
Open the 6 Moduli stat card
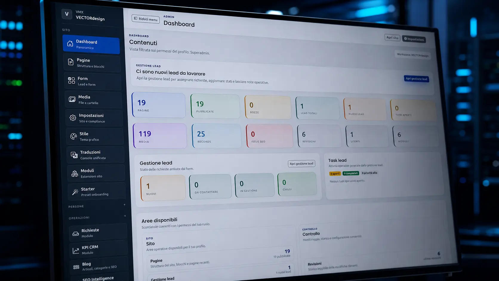(x=415, y=136)
